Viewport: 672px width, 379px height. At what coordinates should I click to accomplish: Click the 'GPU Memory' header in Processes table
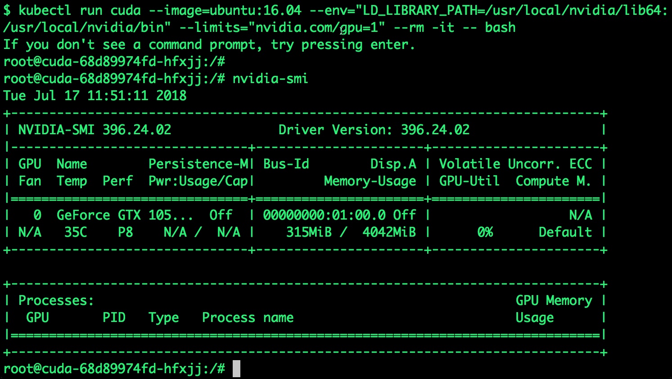(x=554, y=300)
